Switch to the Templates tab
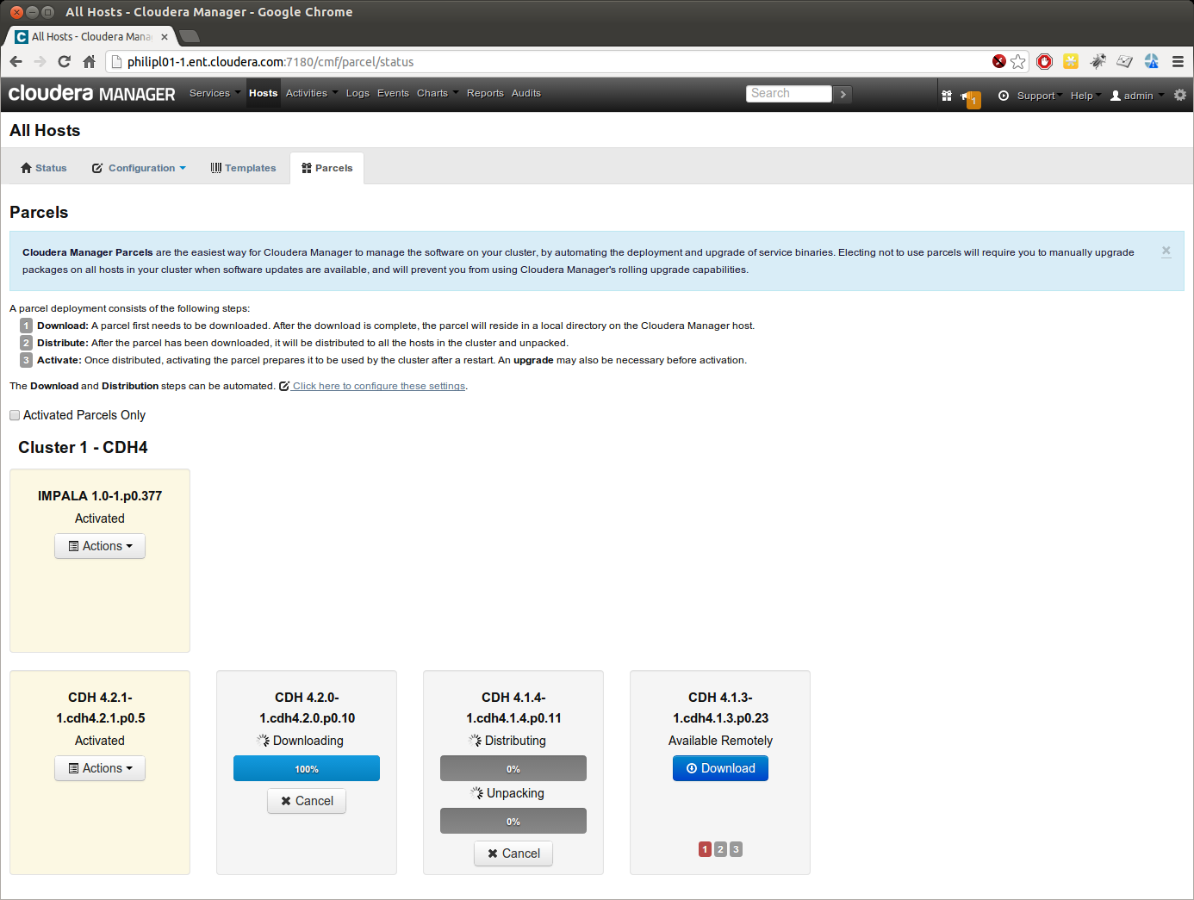 243,168
